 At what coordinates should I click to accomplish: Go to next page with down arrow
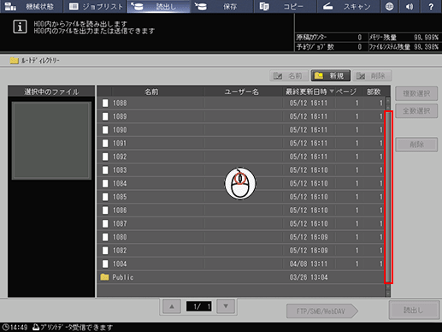pyautogui.click(x=226, y=306)
